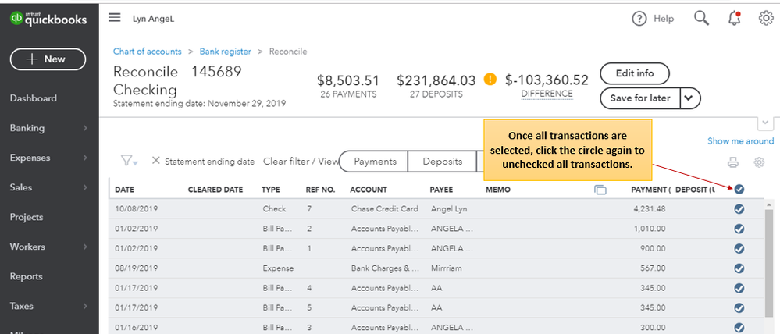Collapse the header panel chevron
This screenshot has width=780, height=334.
[765, 123]
